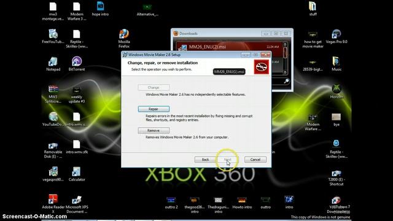Launch Calculator desktop shortcut
The height and width of the screenshot is (221, 393).
[x=76, y=172]
